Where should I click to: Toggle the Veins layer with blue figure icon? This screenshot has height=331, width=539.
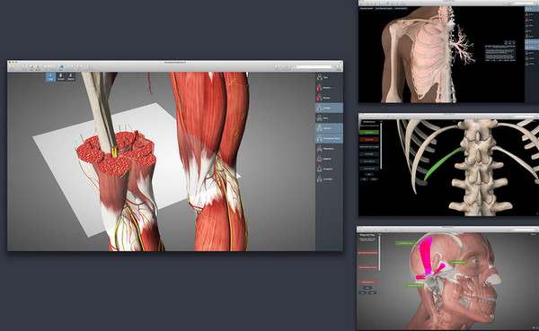pos(329,118)
